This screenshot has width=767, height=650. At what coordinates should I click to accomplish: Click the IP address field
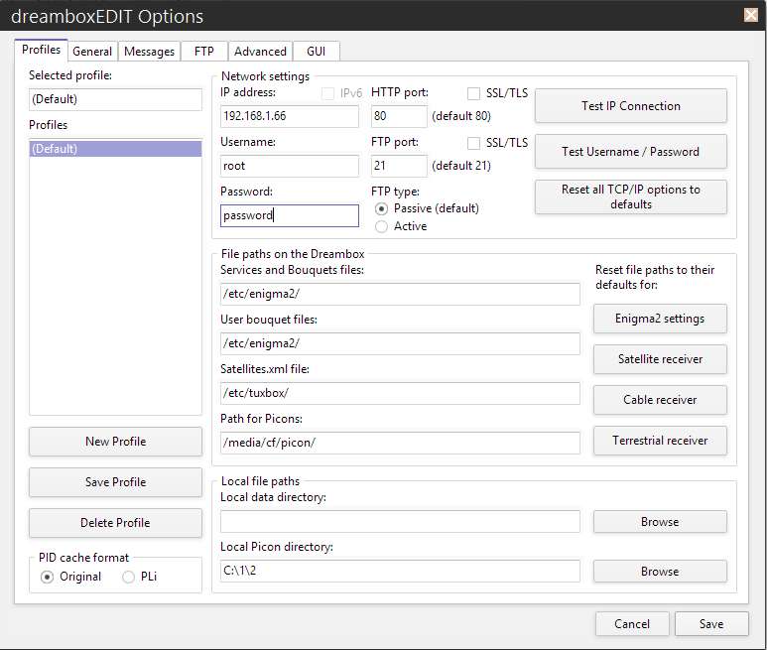(289, 116)
